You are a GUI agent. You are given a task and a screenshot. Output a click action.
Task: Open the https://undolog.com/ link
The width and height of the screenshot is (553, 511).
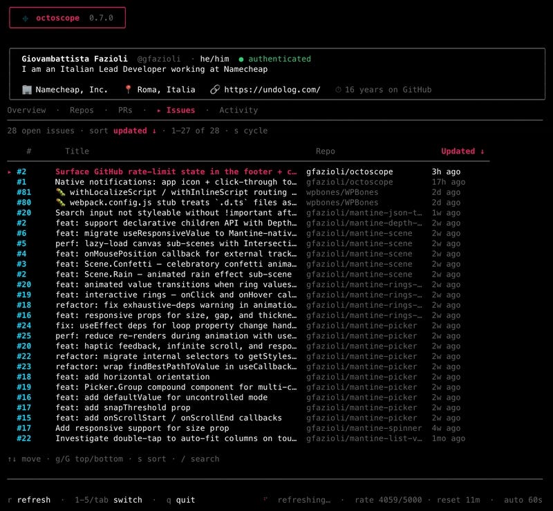272,90
